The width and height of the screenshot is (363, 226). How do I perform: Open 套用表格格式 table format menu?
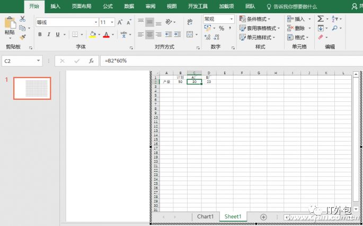[260, 29]
